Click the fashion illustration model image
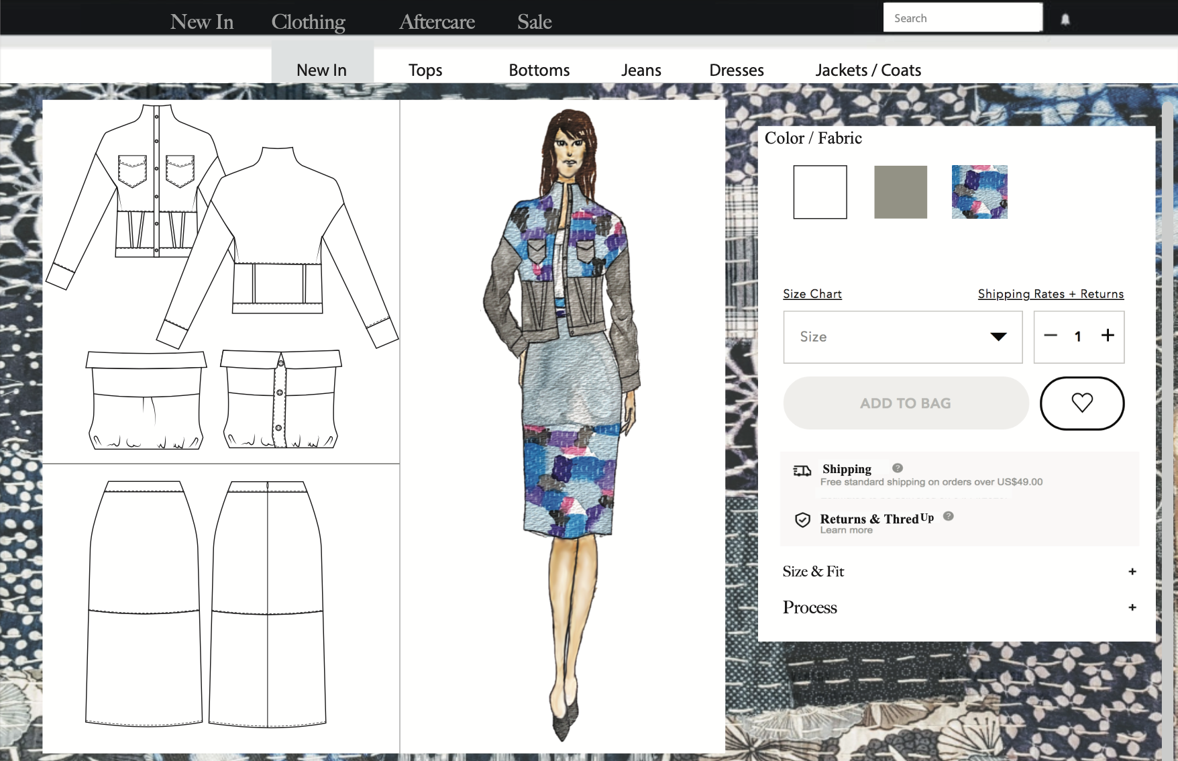1178x761 pixels. click(562, 425)
